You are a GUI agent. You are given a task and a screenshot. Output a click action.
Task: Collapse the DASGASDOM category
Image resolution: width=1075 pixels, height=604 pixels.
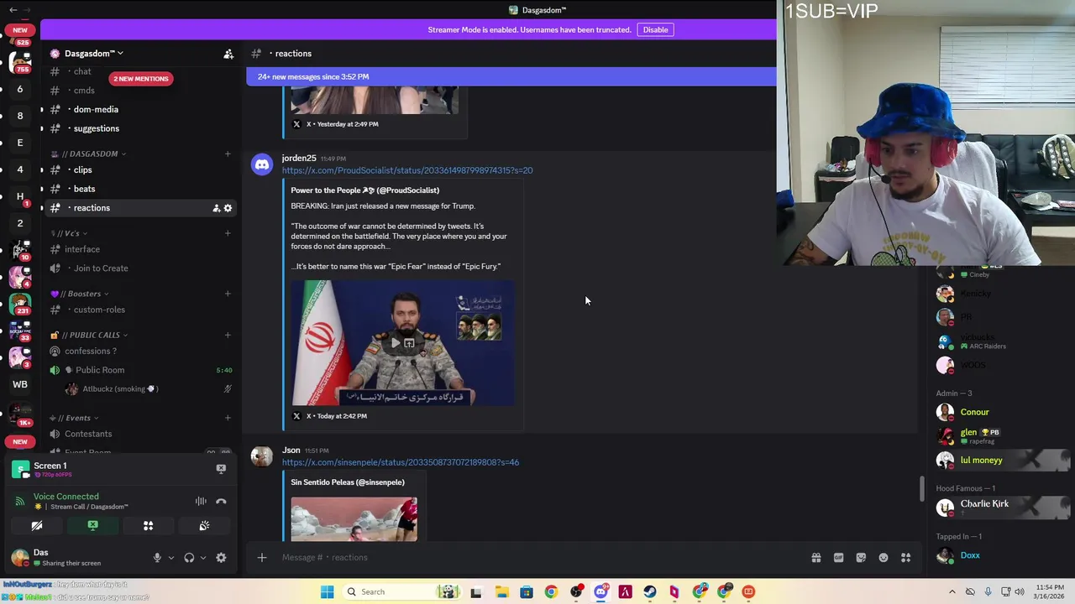pos(88,154)
